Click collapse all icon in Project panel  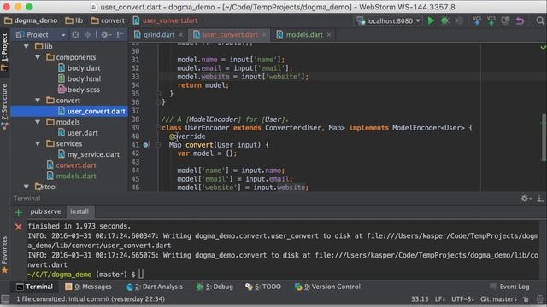coord(87,34)
